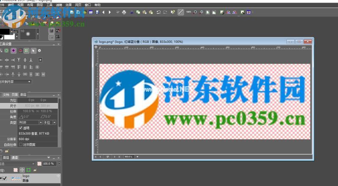Click the 尺寸 size row

tap(29, 106)
